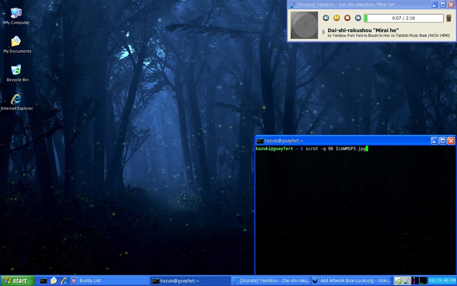Open the speaker volume control

click(x=449, y=18)
